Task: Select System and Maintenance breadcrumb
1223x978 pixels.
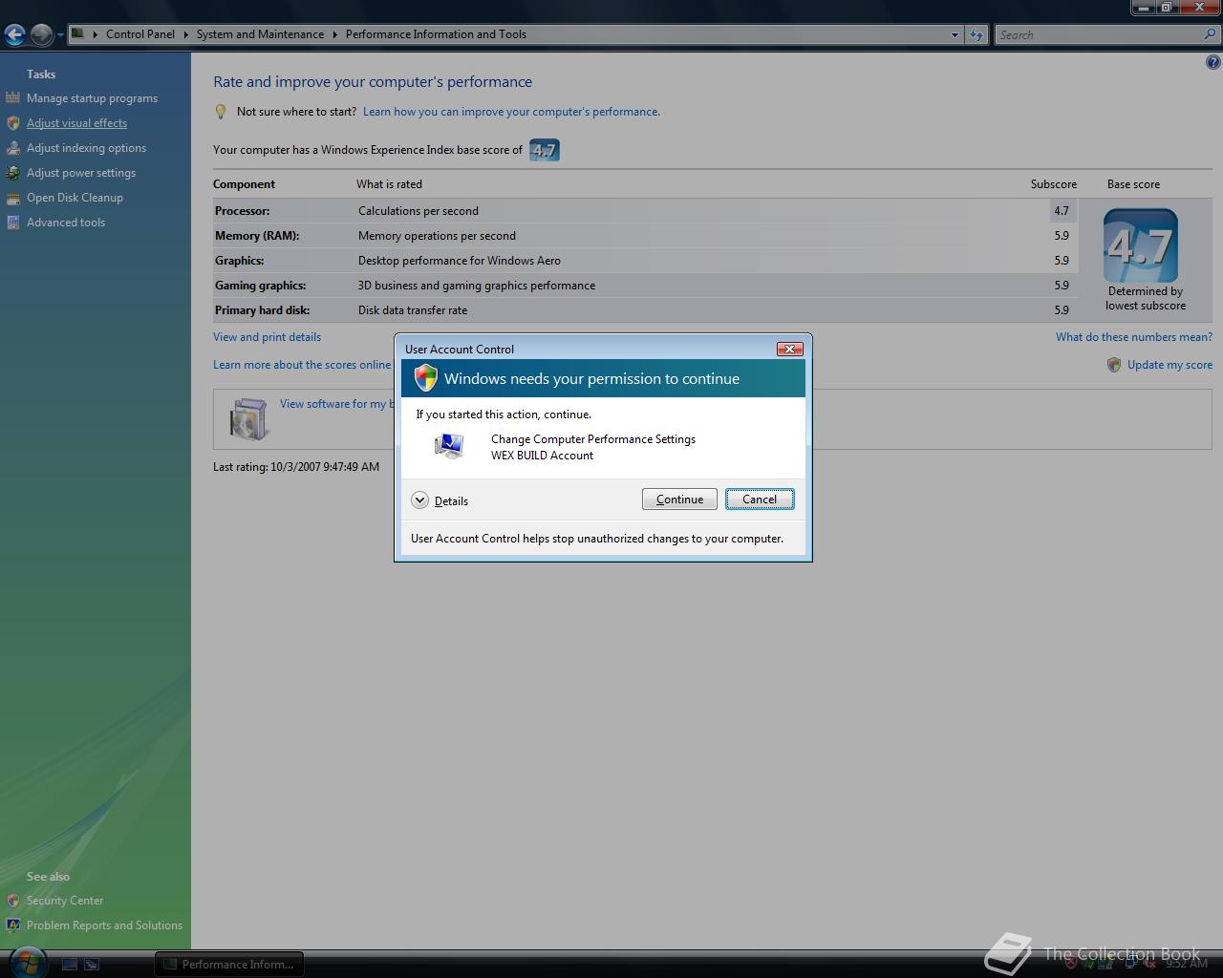Action: point(260,34)
